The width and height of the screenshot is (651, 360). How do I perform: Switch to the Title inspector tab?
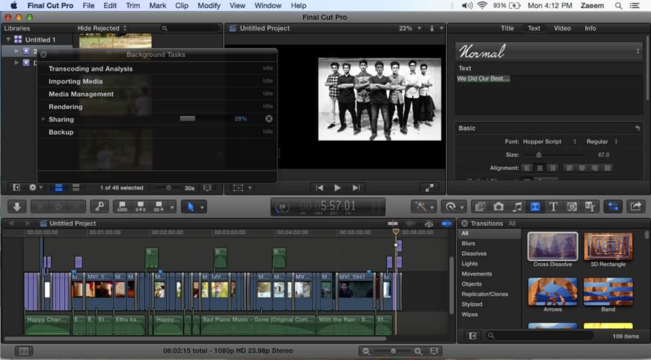coord(507,28)
